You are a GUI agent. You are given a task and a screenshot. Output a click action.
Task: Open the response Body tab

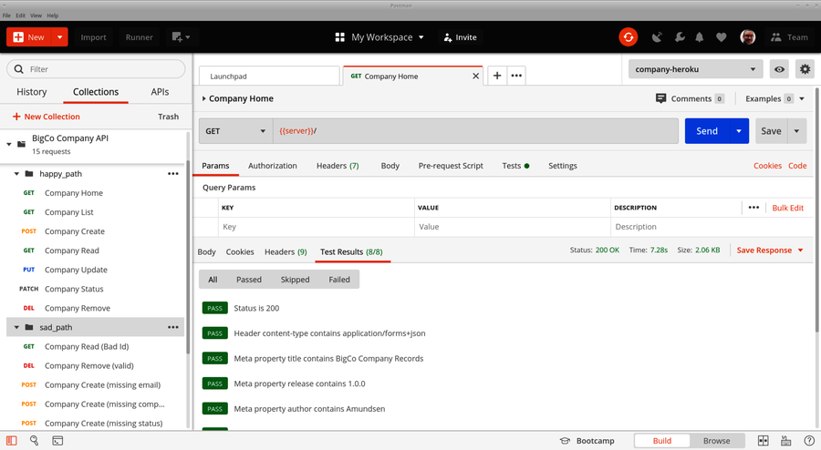[206, 252]
